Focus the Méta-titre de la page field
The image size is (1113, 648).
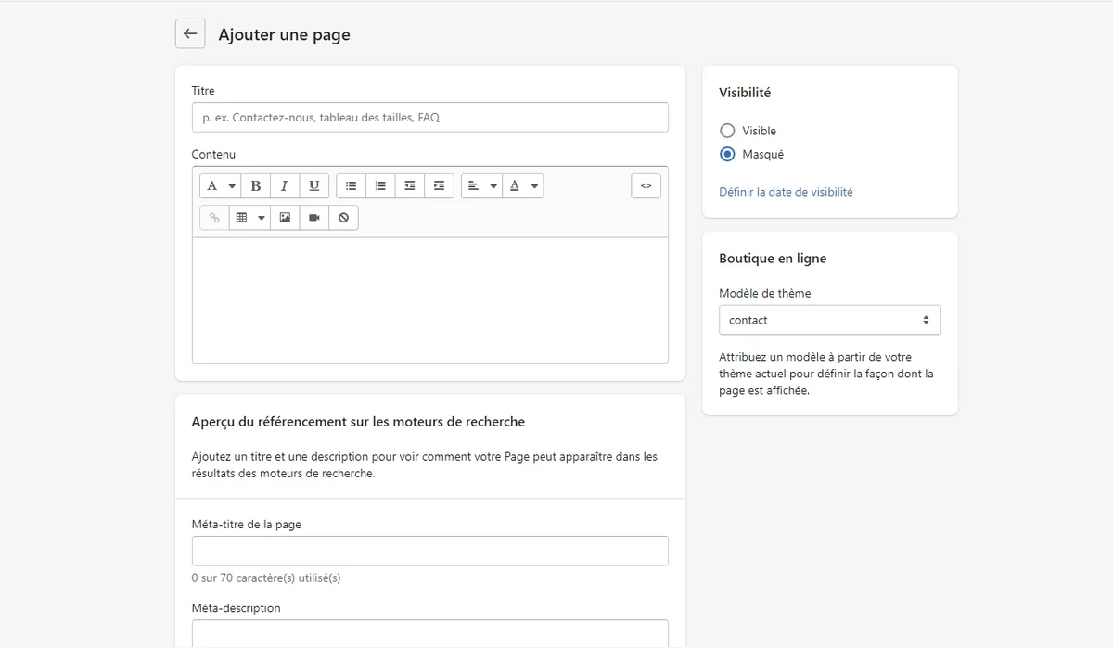[x=430, y=551]
